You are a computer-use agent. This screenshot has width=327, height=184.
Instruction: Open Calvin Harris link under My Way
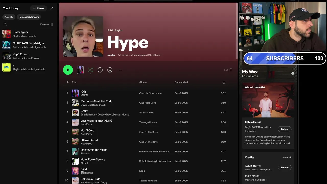[250, 76]
